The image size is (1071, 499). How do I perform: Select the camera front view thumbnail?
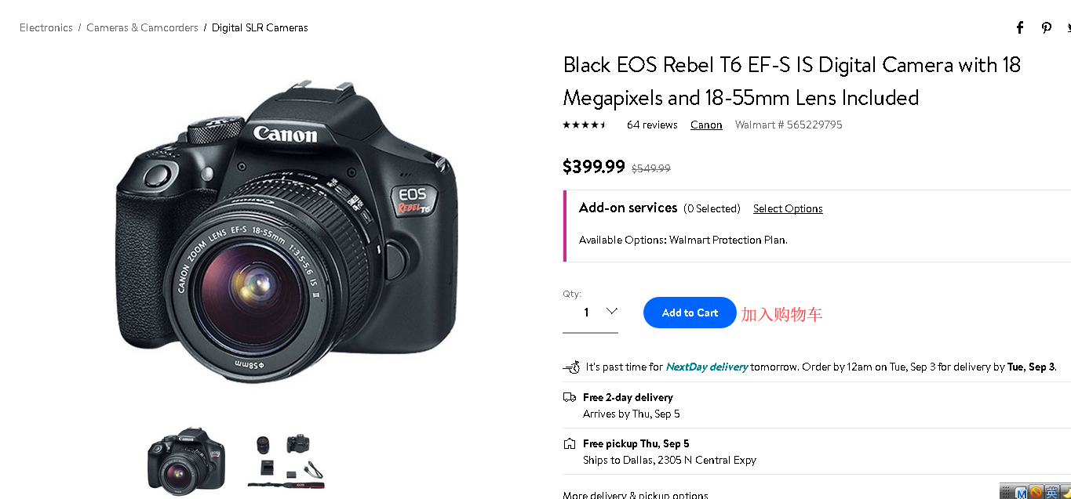click(186, 461)
